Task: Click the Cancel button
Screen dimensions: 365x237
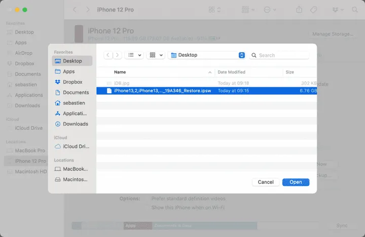Action: 266,182
